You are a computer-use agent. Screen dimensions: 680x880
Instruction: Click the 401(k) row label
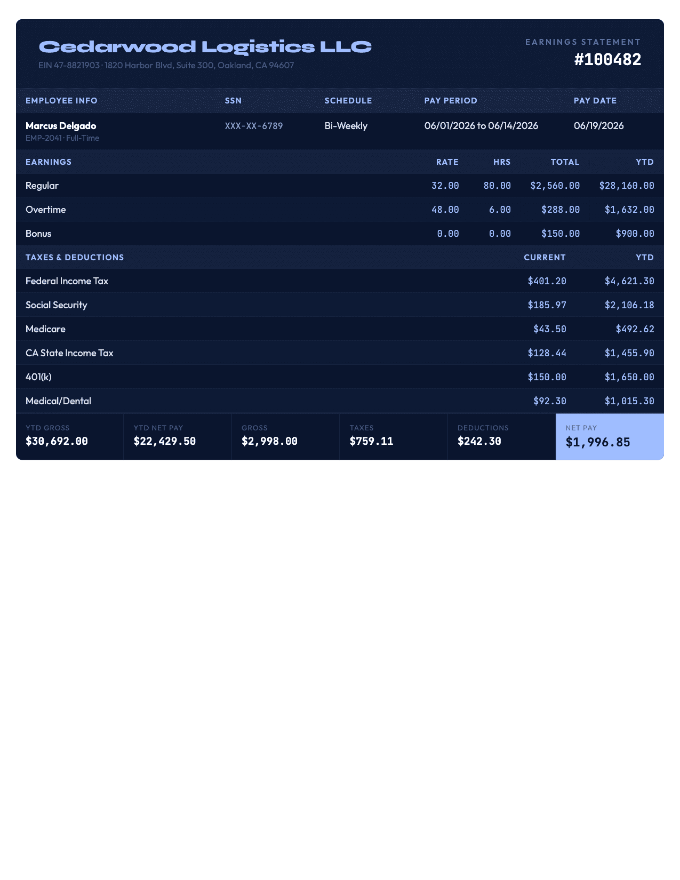(x=39, y=377)
